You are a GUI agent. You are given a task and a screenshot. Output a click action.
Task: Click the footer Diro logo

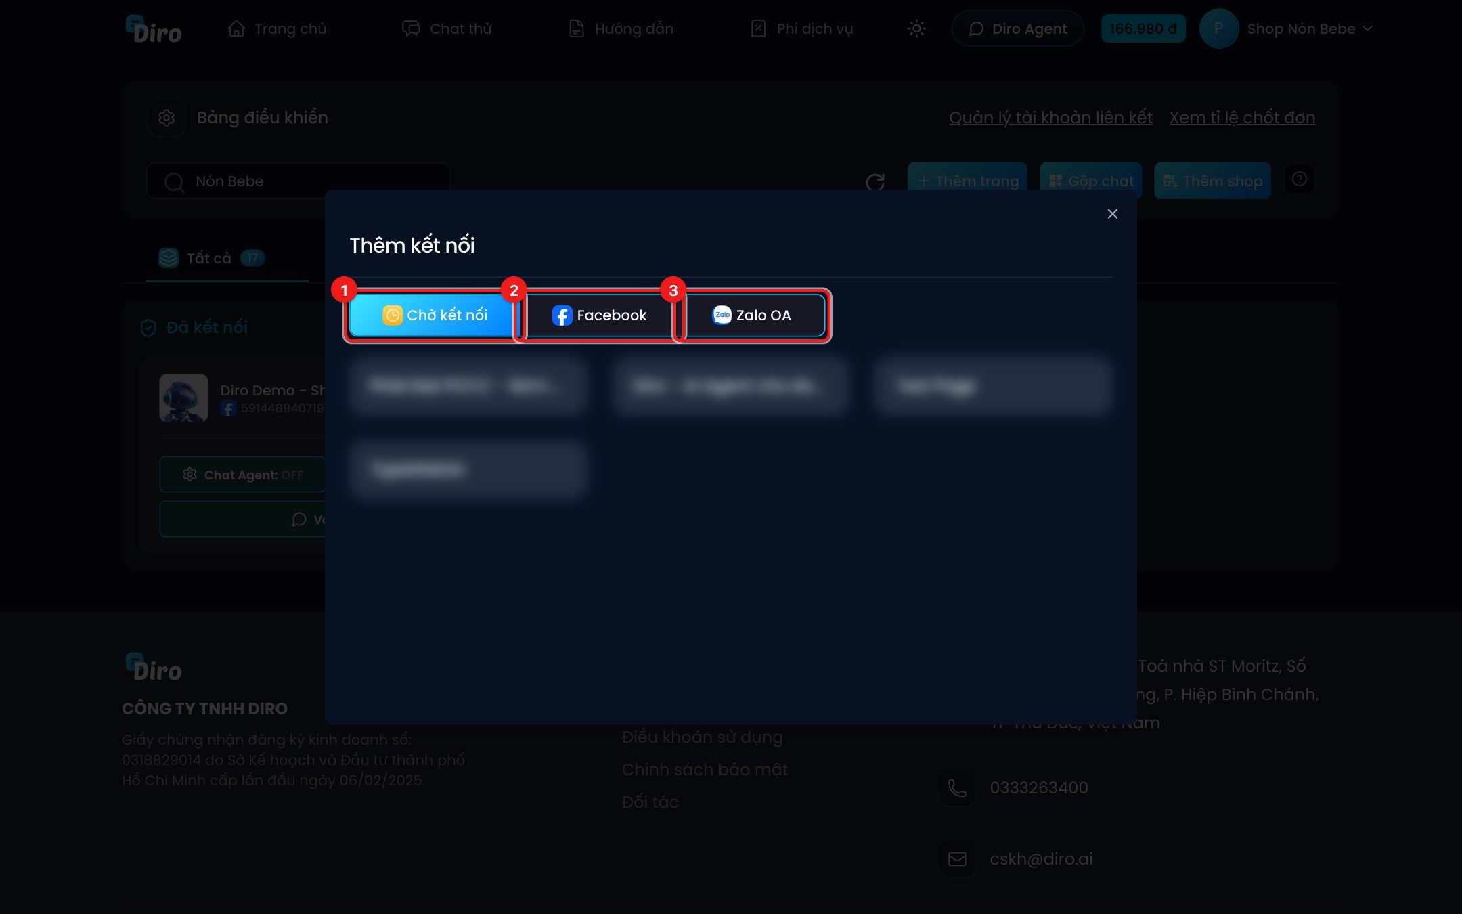coord(154,667)
